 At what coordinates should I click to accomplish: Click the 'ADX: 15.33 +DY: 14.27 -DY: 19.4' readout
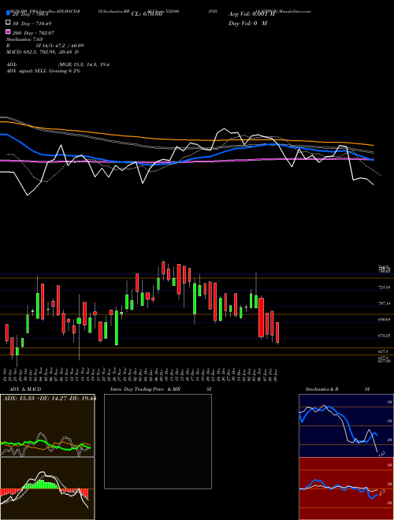(x=50, y=399)
